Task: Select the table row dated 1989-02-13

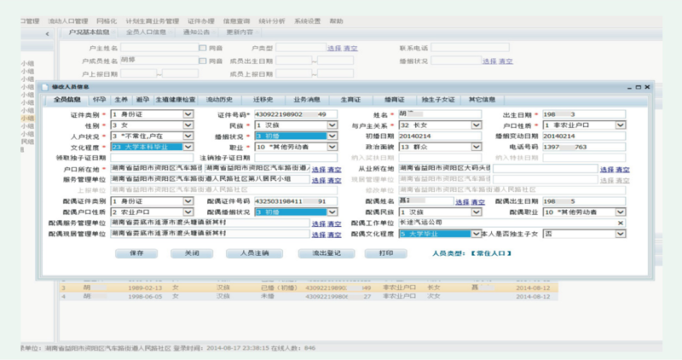Action: [309, 287]
